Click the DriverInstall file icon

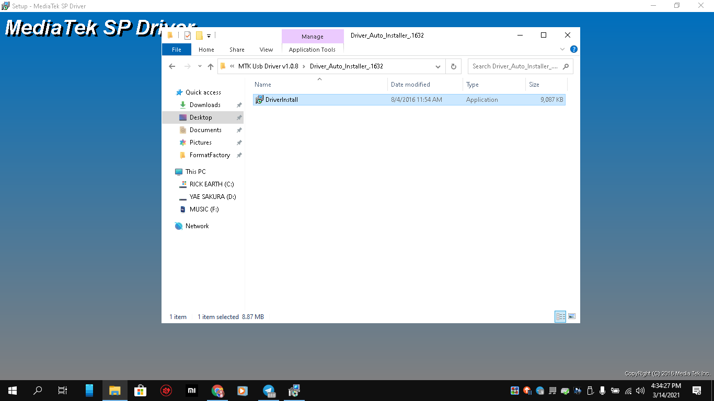point(259,100)
